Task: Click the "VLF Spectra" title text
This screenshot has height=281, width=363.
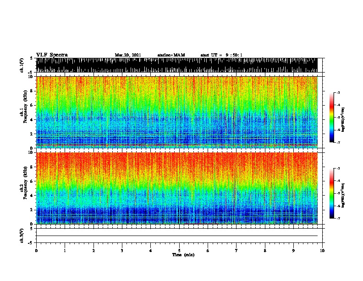Action: click(52, 55)
